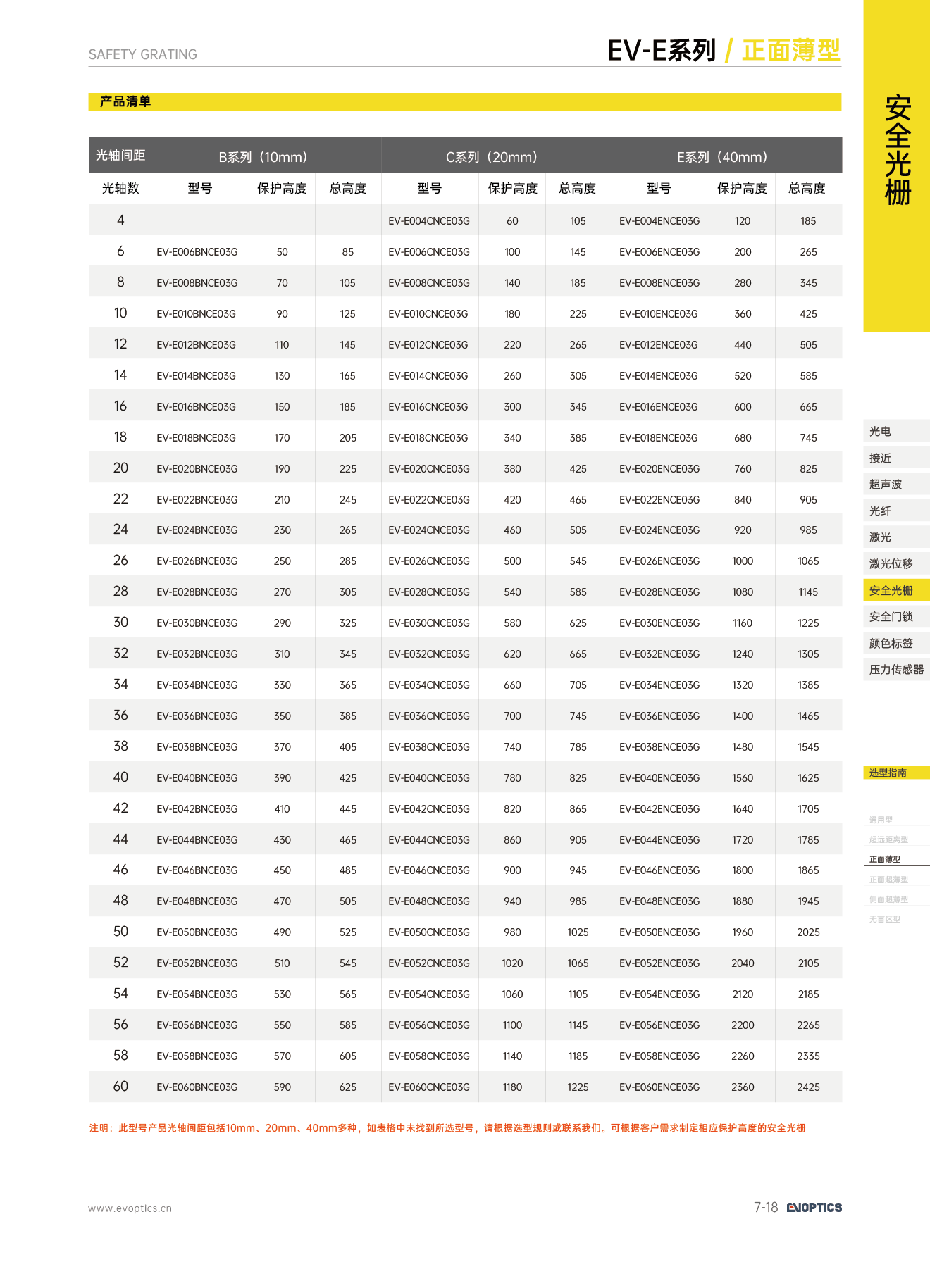Open the 压力传感器 side tab
Viewport: 930px width, 1262px height.
coord(896,669)
